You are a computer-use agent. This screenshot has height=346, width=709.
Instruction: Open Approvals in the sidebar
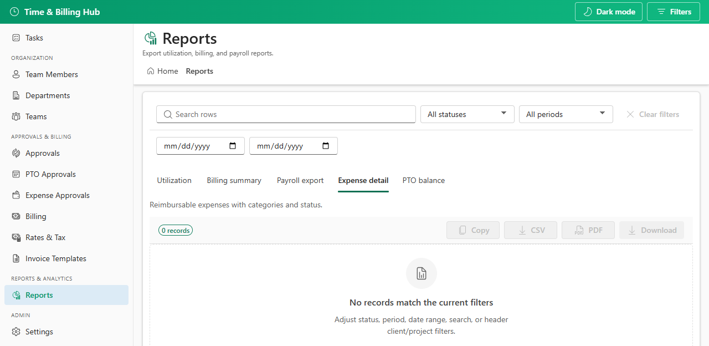pyautogui.click(x=66, y=153)
